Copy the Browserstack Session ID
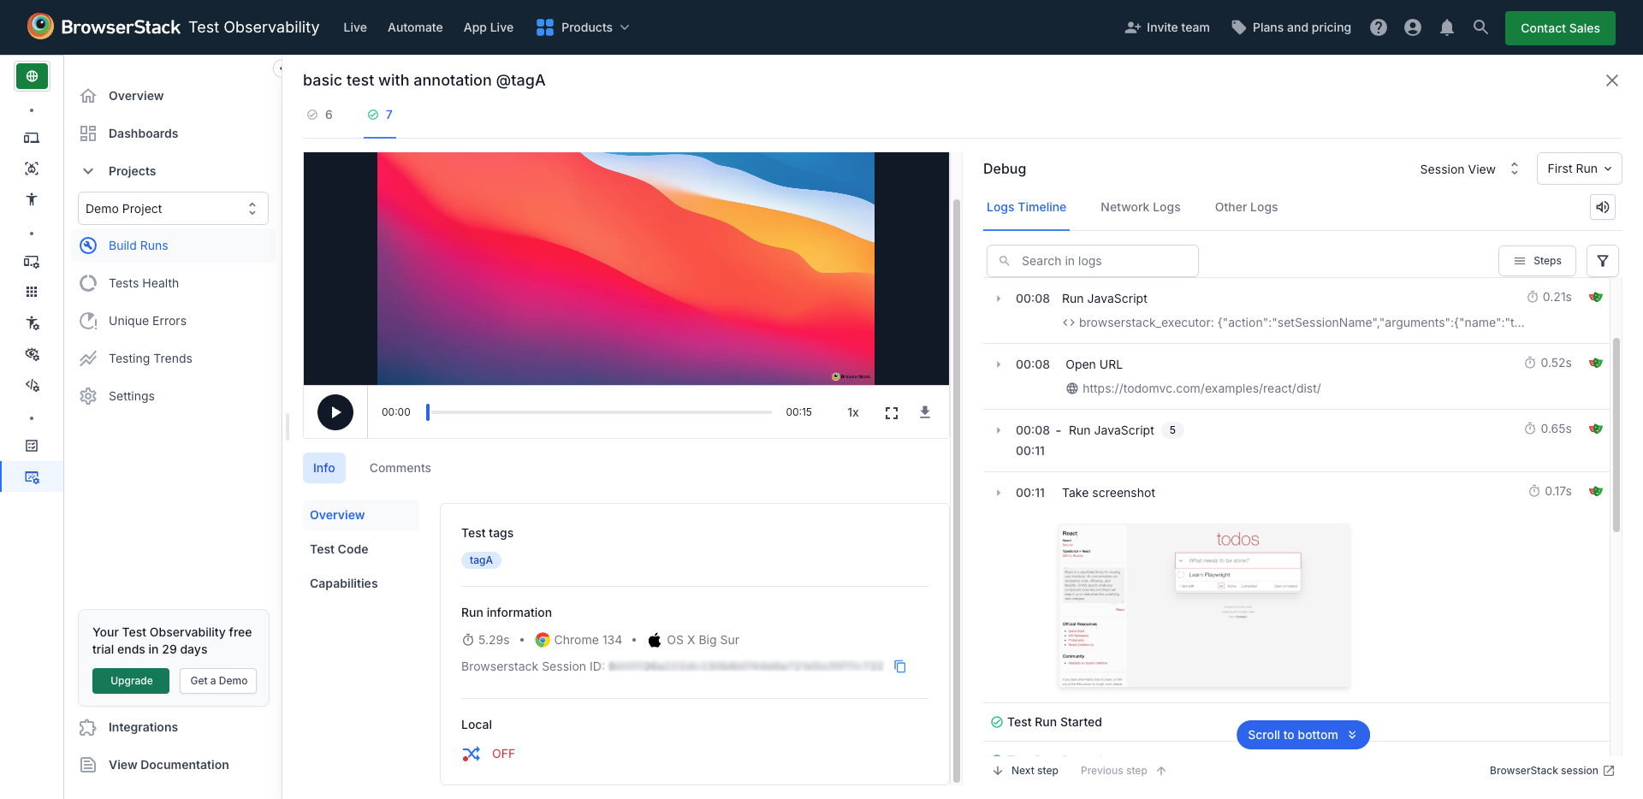Image resolution: width=1643 pixels, height=799 pixels. click(899, 666)
